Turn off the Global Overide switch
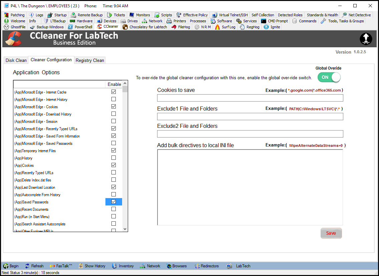Image resolution: width=379 pixels, height=276 pixels. pyautogui.click(x=329, y=78)
